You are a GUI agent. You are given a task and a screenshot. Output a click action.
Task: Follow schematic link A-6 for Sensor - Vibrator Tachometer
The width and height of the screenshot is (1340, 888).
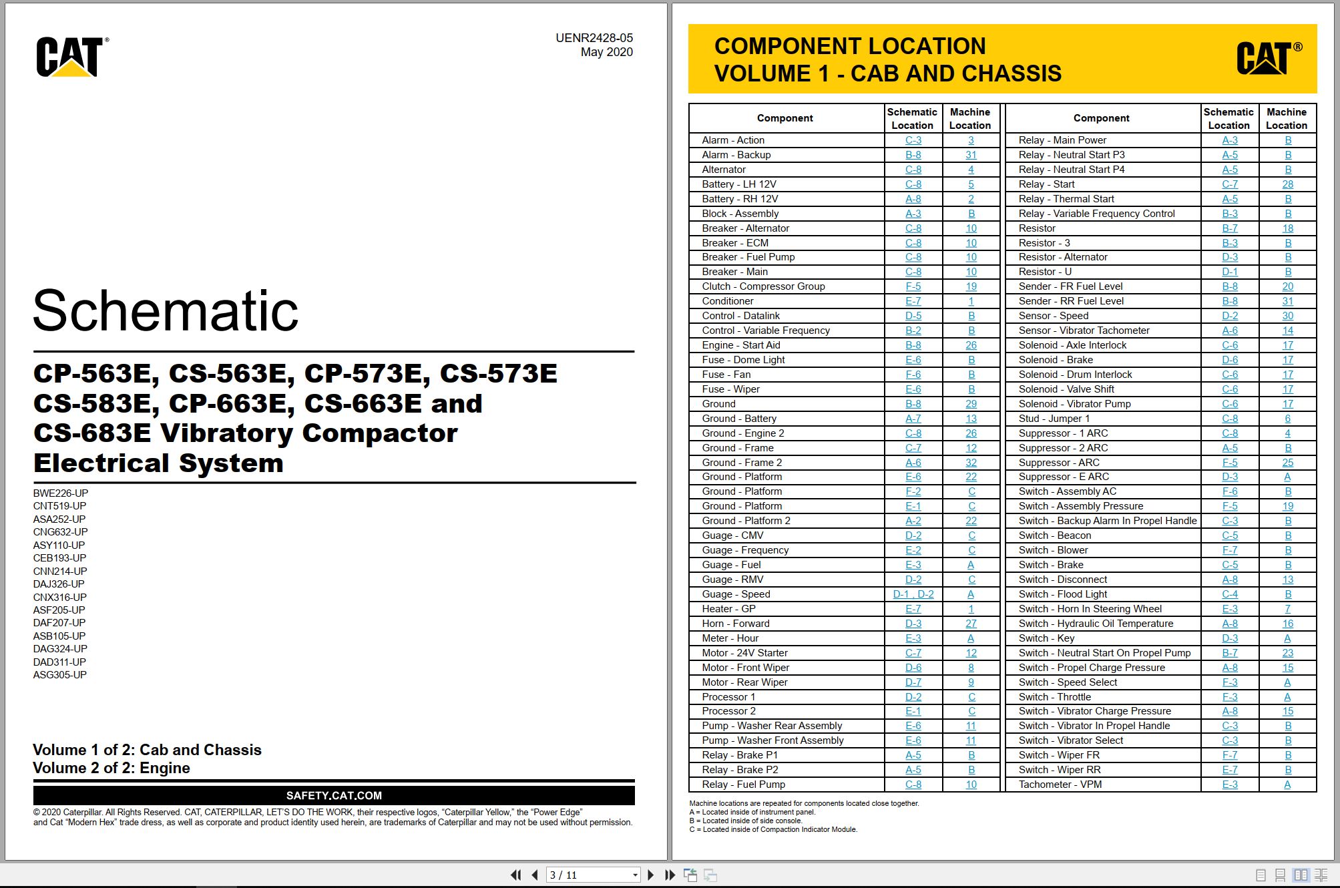click(1230, 330)
